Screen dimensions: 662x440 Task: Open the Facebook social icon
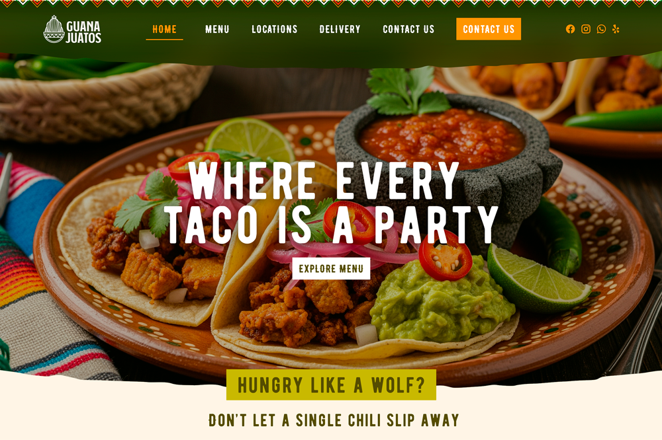coord(570,29)
